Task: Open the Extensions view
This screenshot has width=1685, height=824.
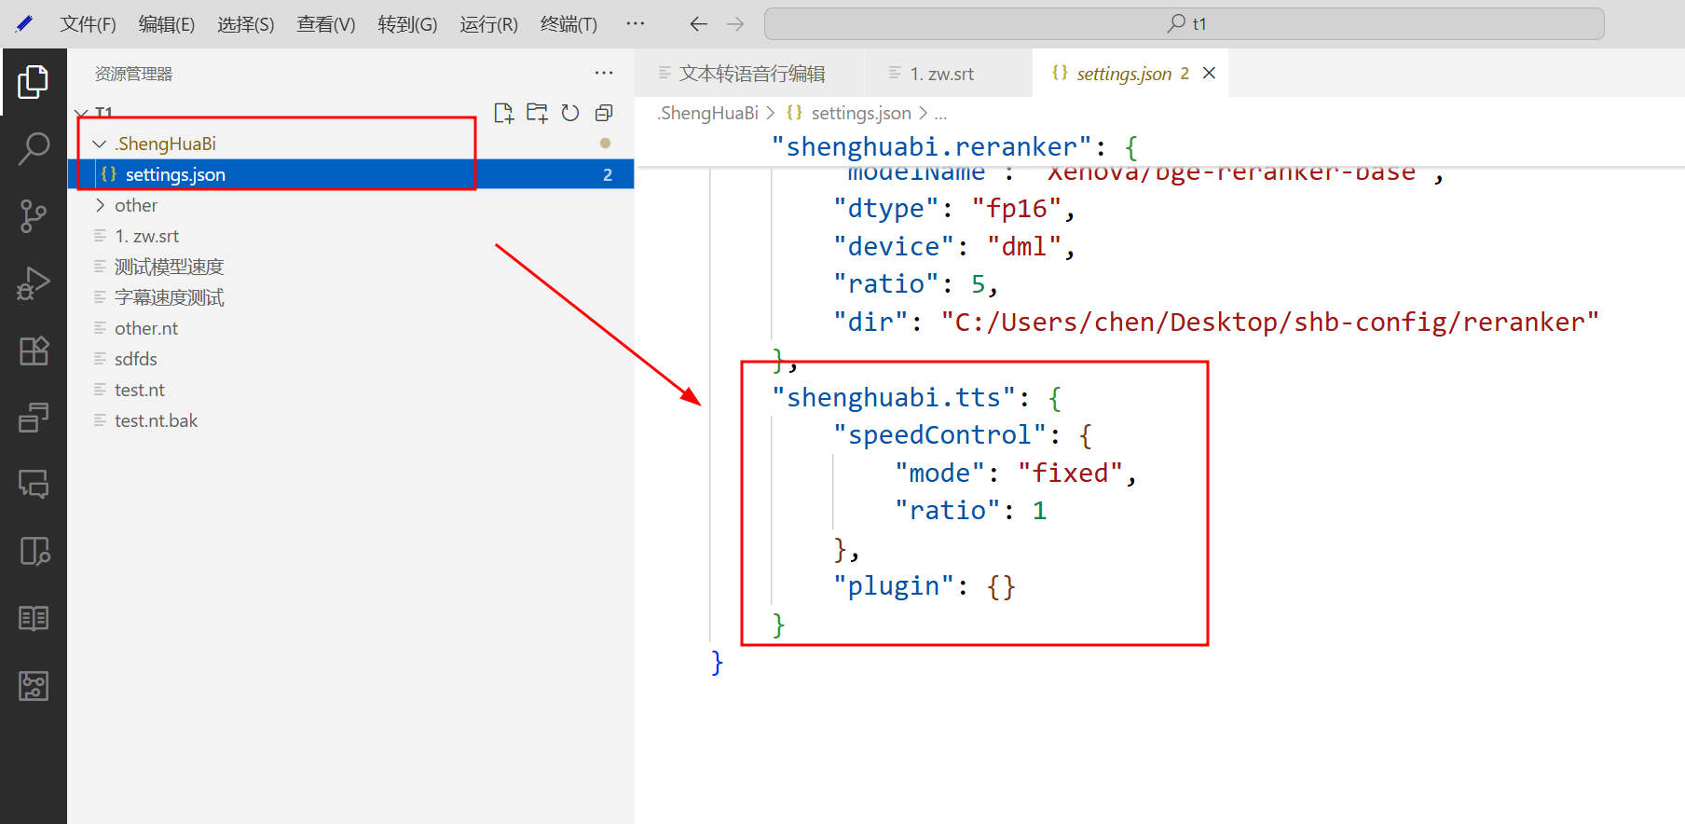Action: tap(34, 350)
